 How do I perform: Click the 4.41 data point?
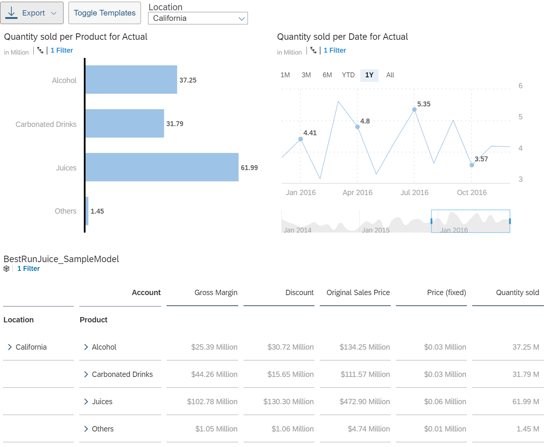point(300,139)
